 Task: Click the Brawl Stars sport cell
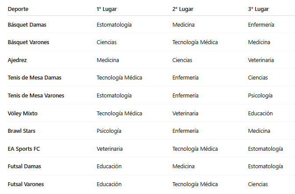tap(21, 131)
